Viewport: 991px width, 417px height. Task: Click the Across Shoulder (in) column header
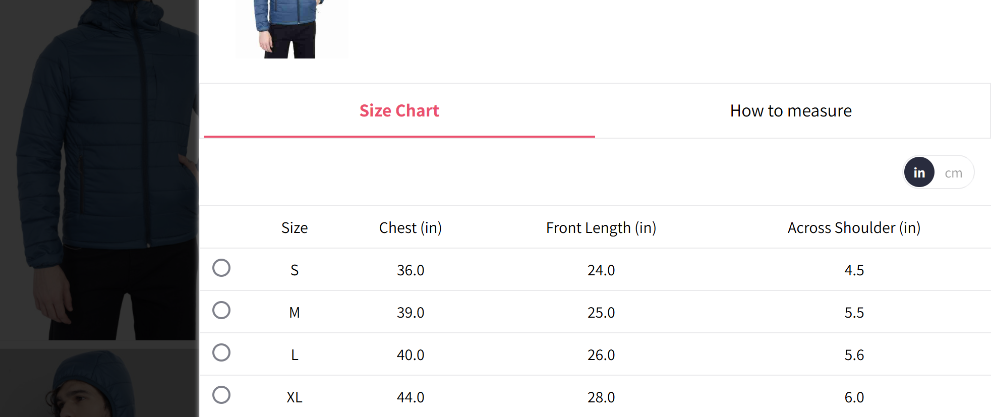click(854, 228)
